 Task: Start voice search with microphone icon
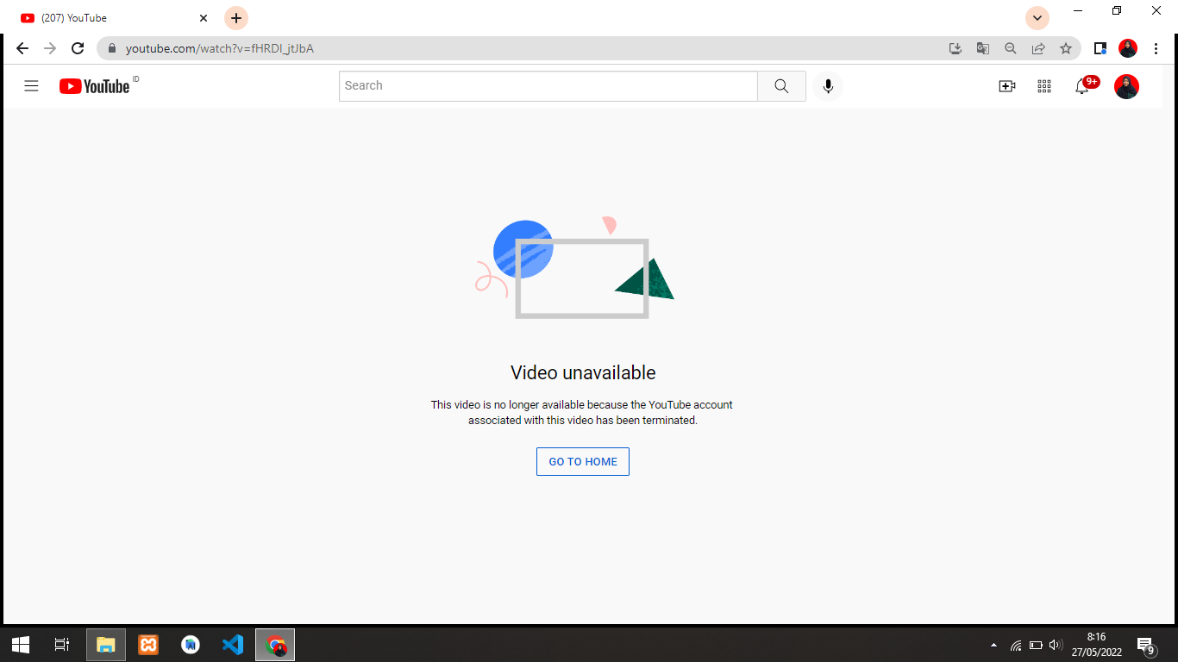pos(828,86)
